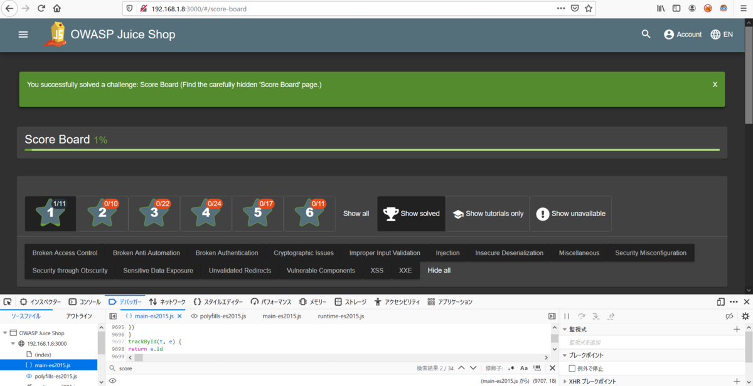This screenshot has width=753, height=386.
Task: Toggle Cryptographic Issues category
Action: click(x=304, y=253)
